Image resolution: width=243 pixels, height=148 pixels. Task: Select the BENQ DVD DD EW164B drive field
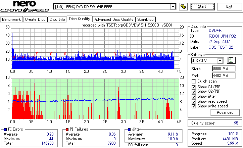[114, 7]
